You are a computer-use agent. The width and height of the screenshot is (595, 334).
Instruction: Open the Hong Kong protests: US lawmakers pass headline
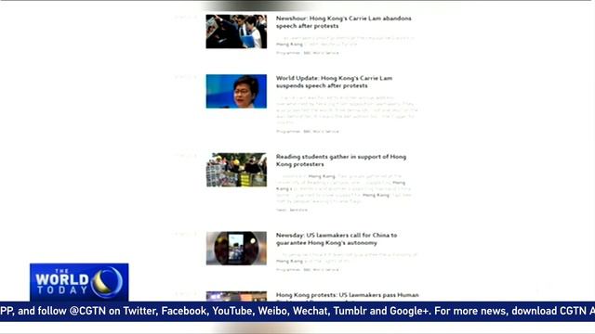click(x=347, y=295)
